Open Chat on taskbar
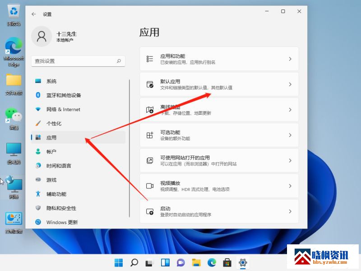 click(181, 262)
